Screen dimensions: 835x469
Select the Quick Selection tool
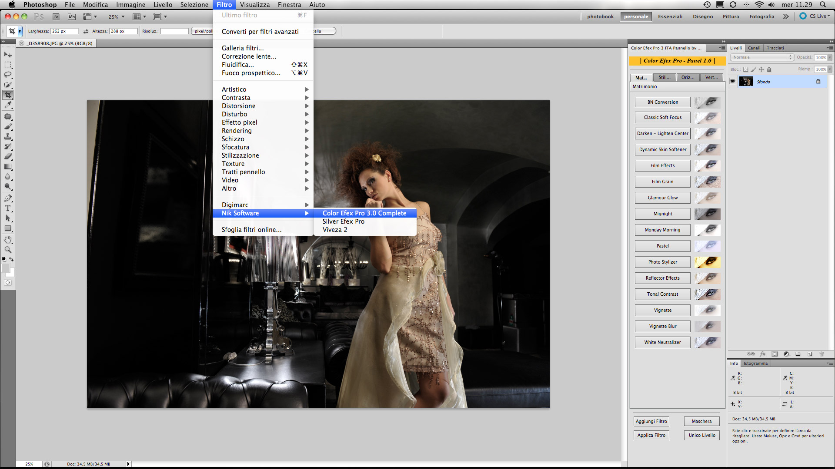[8, 85]
